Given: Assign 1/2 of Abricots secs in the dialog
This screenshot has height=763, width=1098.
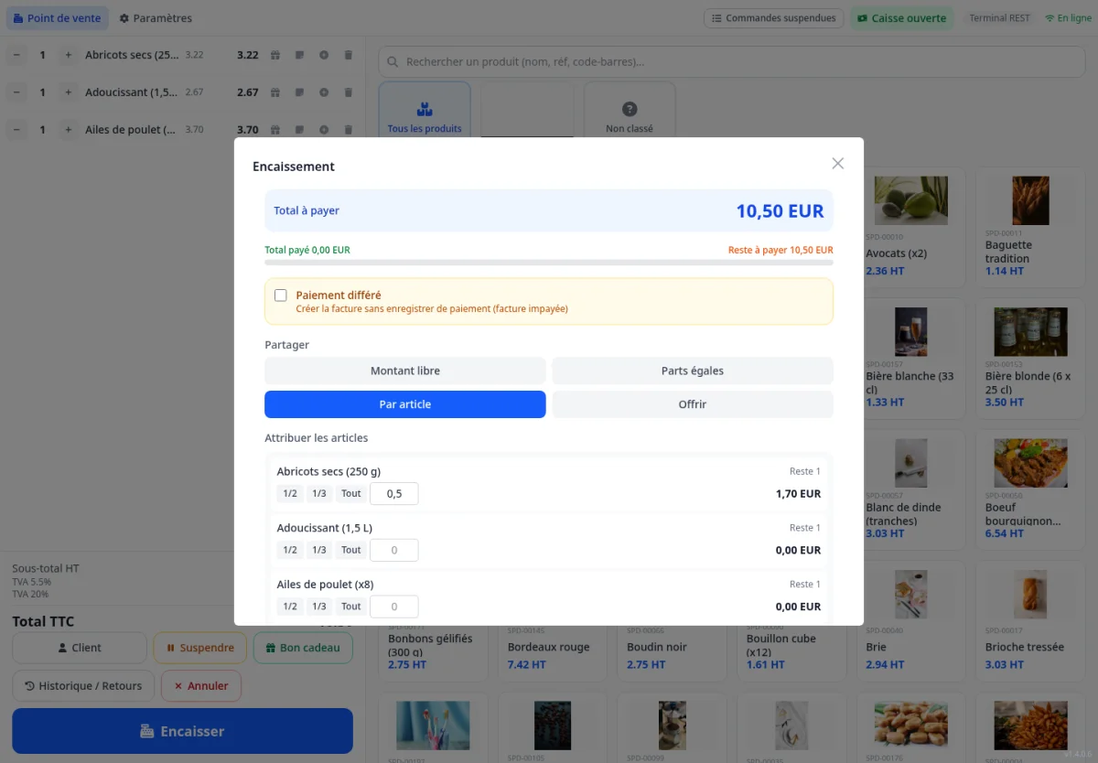Looking at the screenshot, I should [290, 493].
